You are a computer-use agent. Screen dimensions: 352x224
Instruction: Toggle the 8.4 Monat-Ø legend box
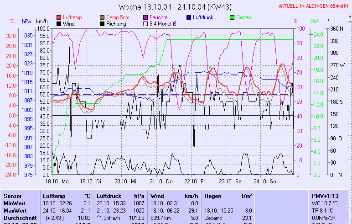pos(146,23)
